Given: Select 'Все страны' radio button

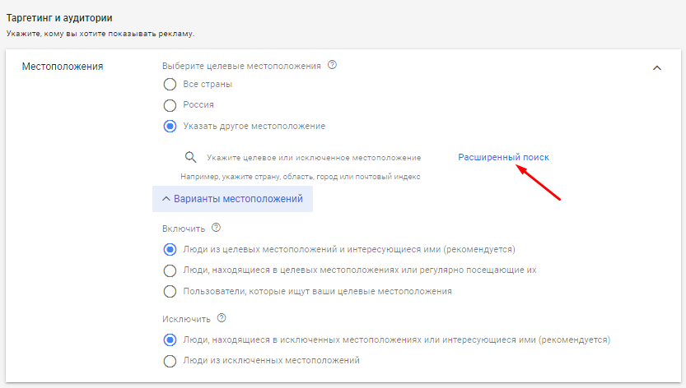Looking at the screenshot, I should click(x=170, y=84).
